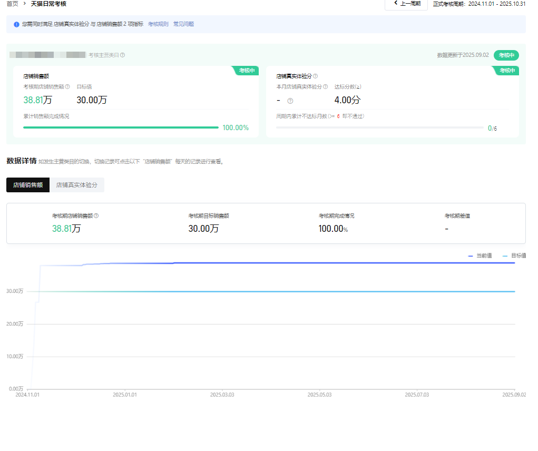Toggle 当前值 series in chart legend
The image size is (538, 451).
(x=480, y=256)
